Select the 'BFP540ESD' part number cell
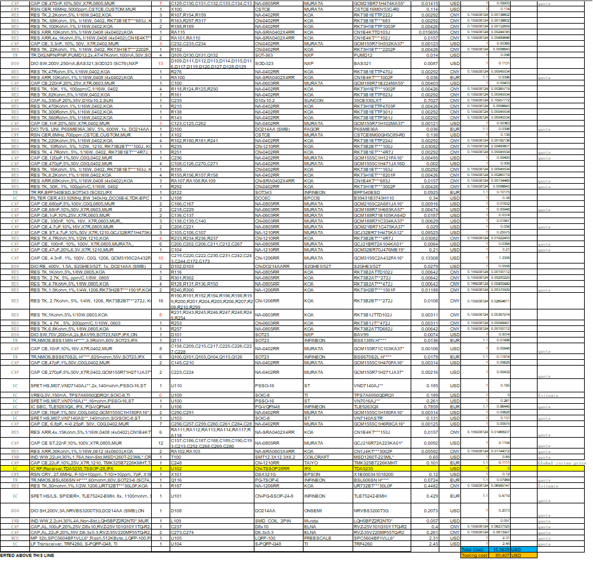This screenshot has height=564, width=593. coord(381,192)
